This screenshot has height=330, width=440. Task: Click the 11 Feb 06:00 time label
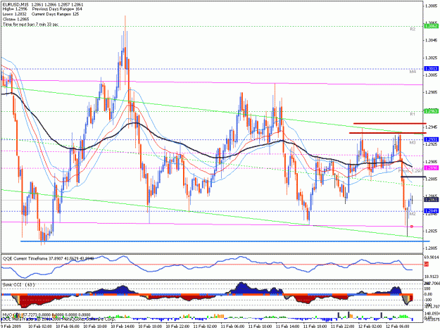coord(232,326)
